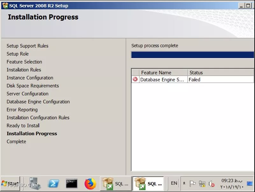Screen dimensions: 255x192
Task: Open Server Manager from the taskbar
Action: point(35,183)
